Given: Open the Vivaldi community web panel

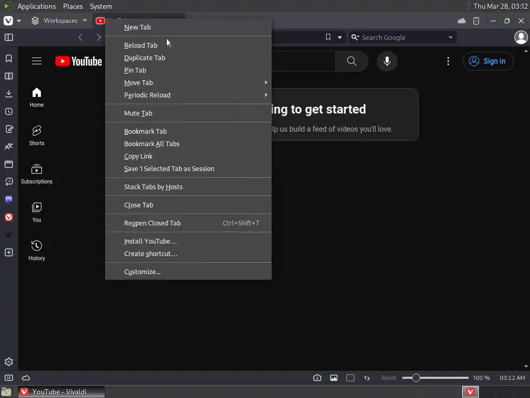Looking at the screenshot, I should point(9,217).
